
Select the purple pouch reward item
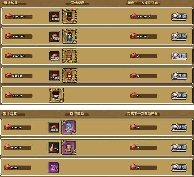53,167
